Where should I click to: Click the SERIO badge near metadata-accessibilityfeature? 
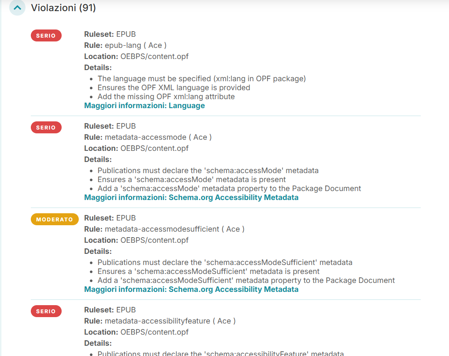pyautogui.click(x=46, y=311)
